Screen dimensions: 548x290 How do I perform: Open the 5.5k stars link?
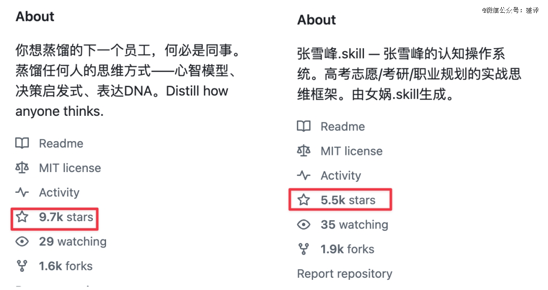click(348, 200)
